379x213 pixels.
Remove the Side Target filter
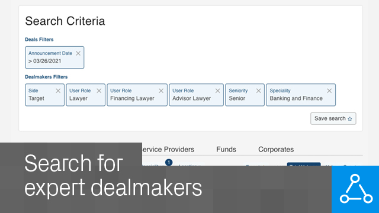click(58, 91)
